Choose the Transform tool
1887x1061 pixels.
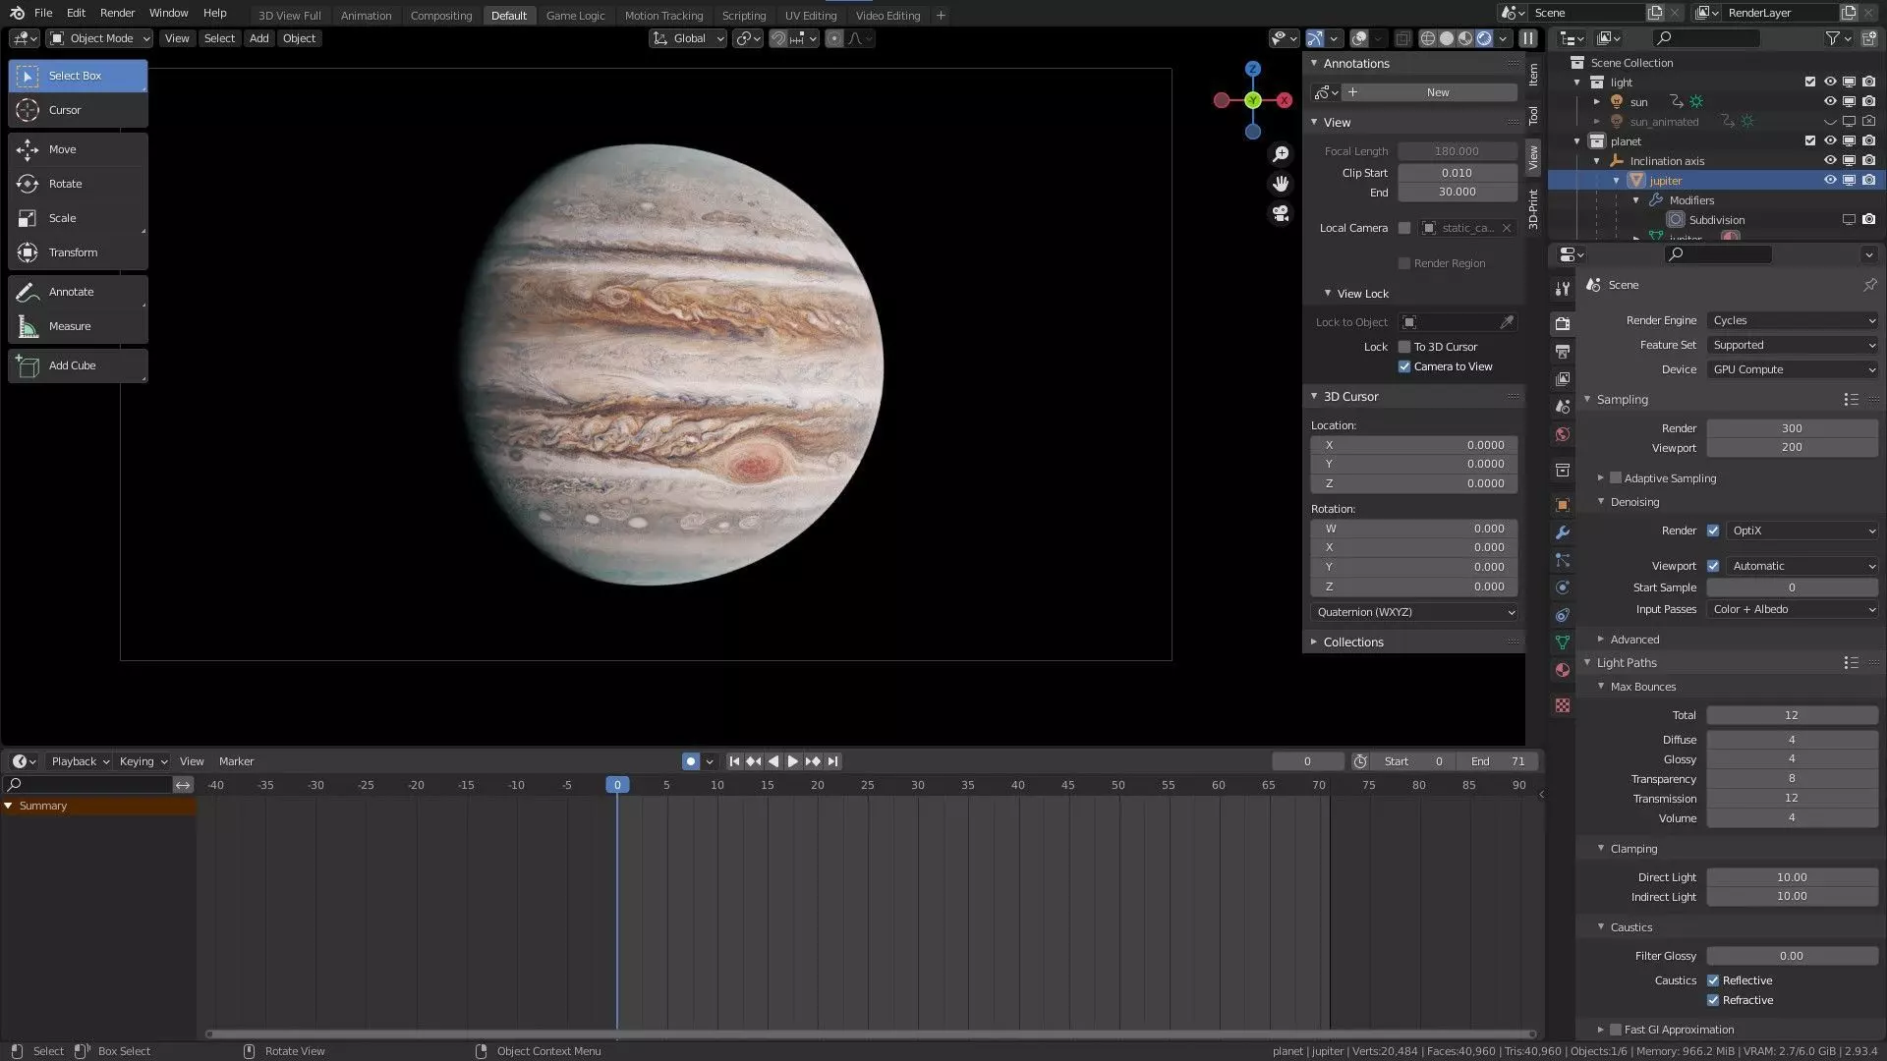pos(78,252)
